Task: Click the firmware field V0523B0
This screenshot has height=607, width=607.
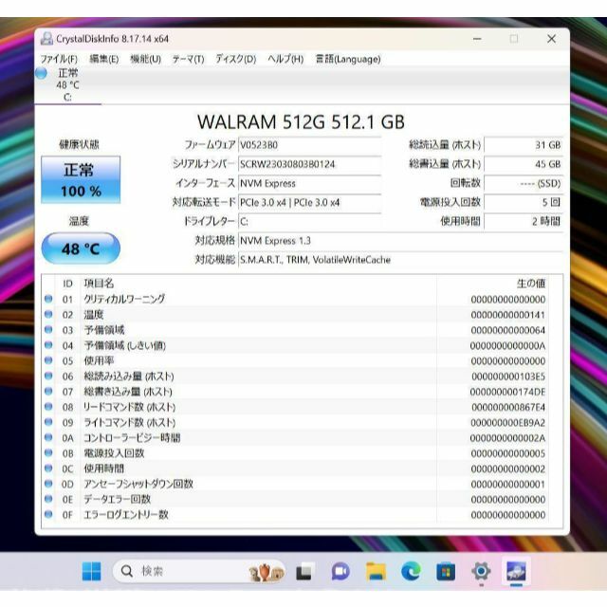Action: (x=310, y=145)
